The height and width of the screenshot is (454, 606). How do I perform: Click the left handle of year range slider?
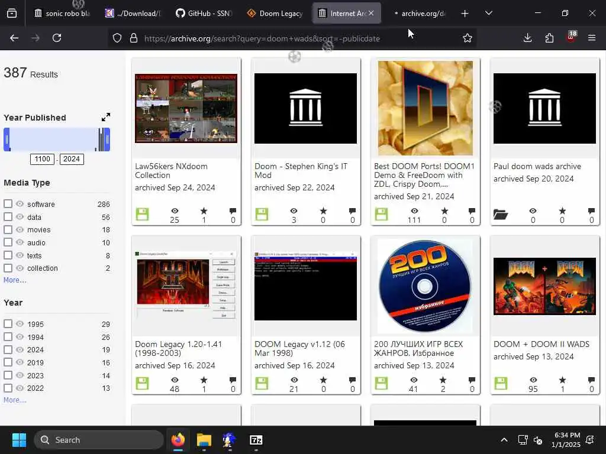pyautogui.click(x=7, y=140)
